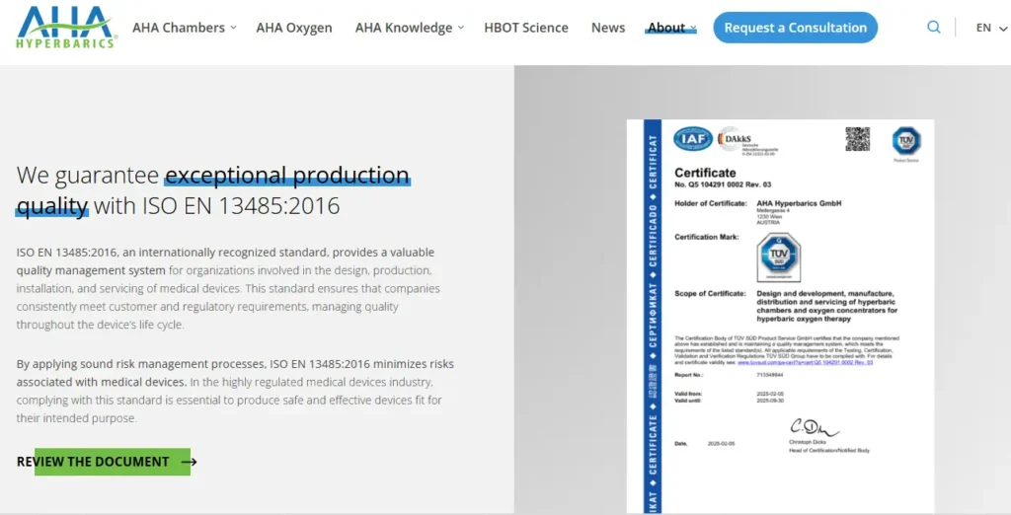Click the AHA Hyperbarics logo
The width and height of the screenshot is (1011, 515).
click(66, 28)
